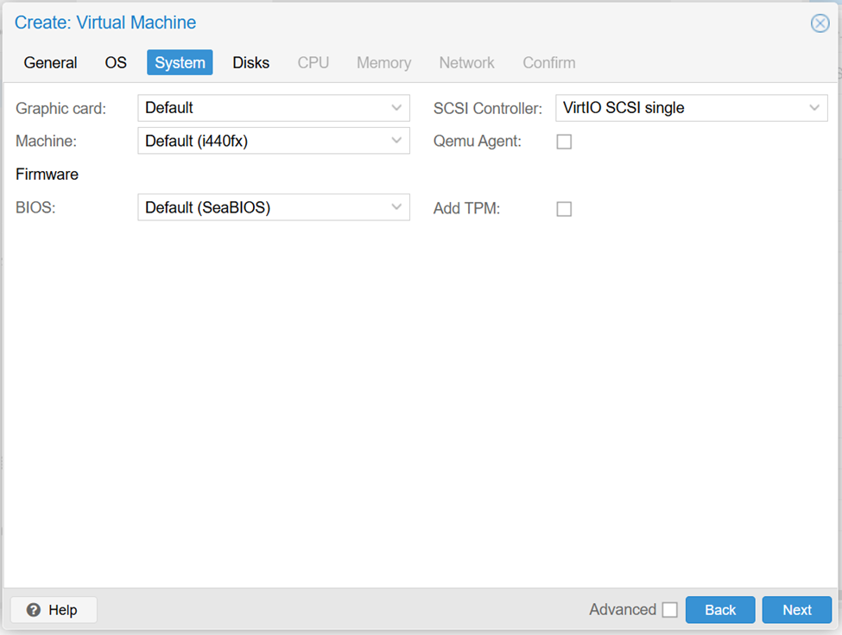
Task: Switch to the Network tab
Action: click(466, 63)
